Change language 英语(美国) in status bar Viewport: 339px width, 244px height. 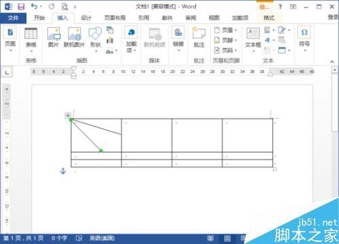click(102, 238)
